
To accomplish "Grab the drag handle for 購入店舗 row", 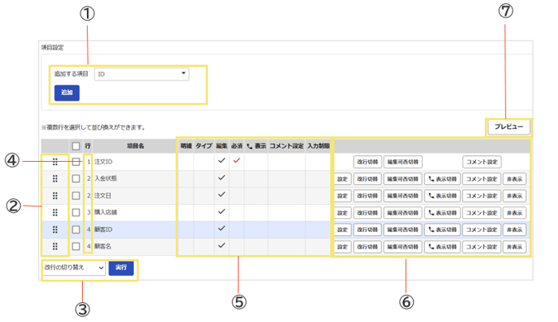I will pos(55,213).
